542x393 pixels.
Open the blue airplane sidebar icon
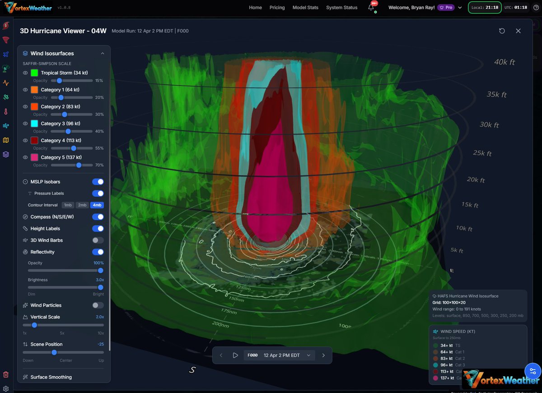tap(6, 54)
